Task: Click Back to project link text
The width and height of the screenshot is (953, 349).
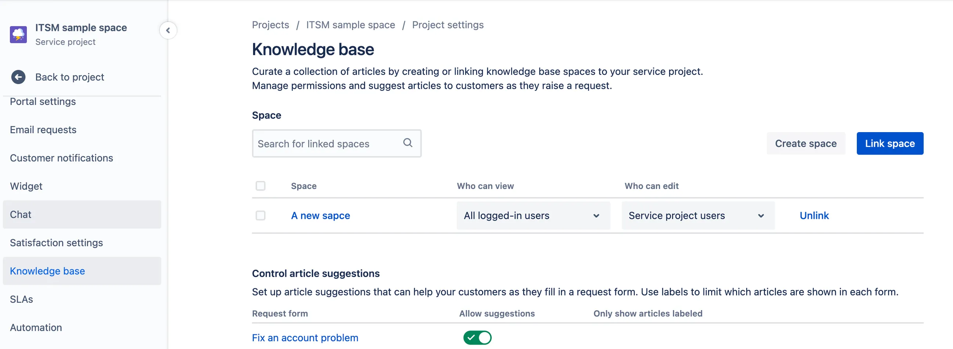Action: [69, 77]
